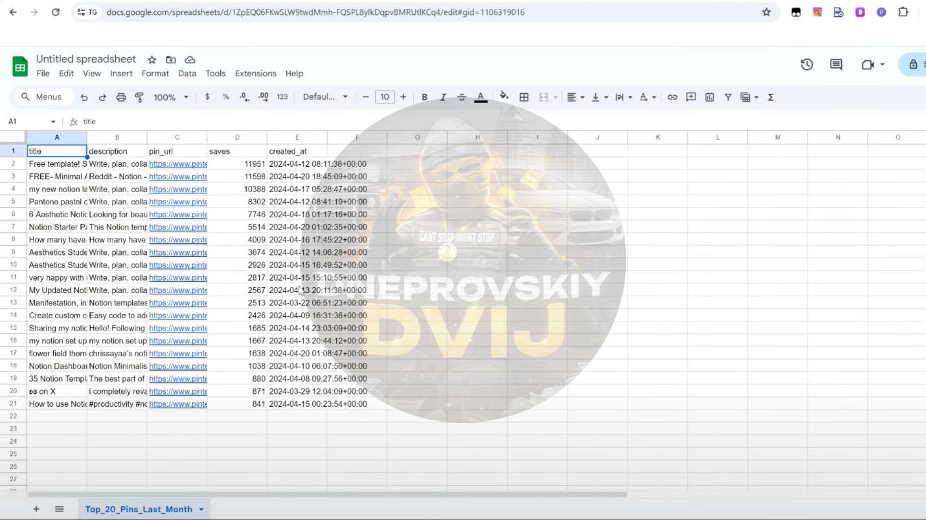The image size is (926, 520).
Task: Click the Merge cells icon
Action: point(544,97)
